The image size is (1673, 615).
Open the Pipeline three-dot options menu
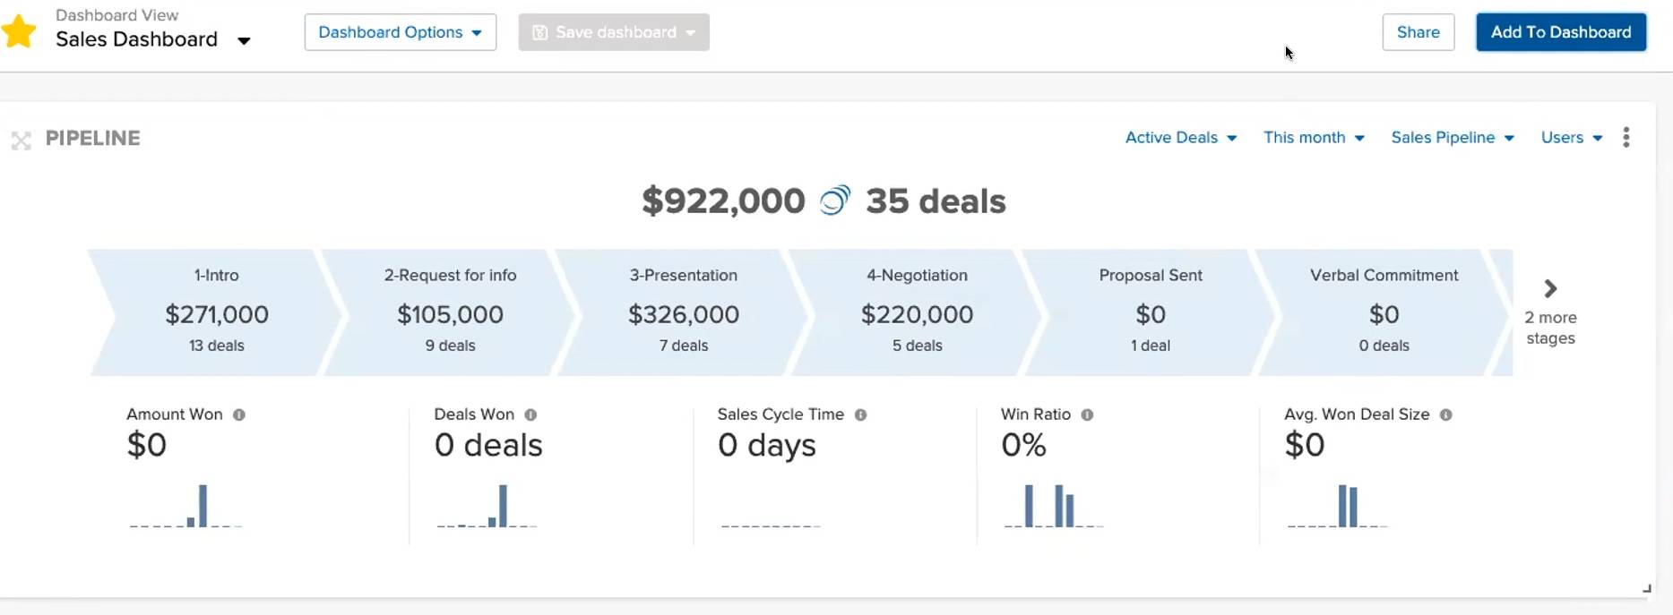point(1626,137)
